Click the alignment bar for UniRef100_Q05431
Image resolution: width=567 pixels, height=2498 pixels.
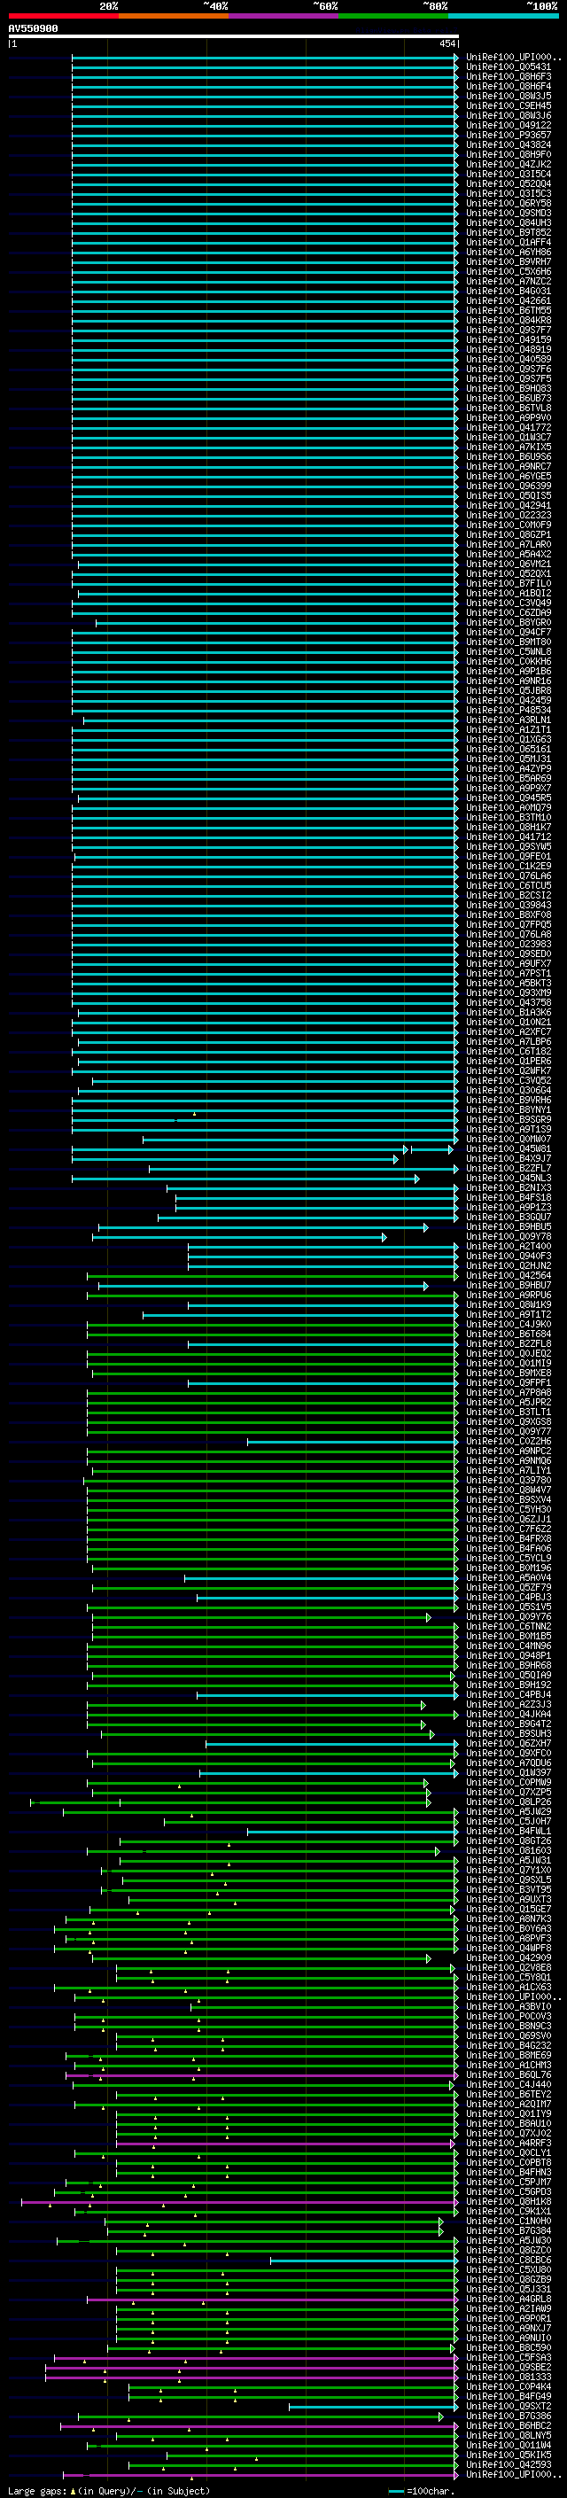point(265,67)
